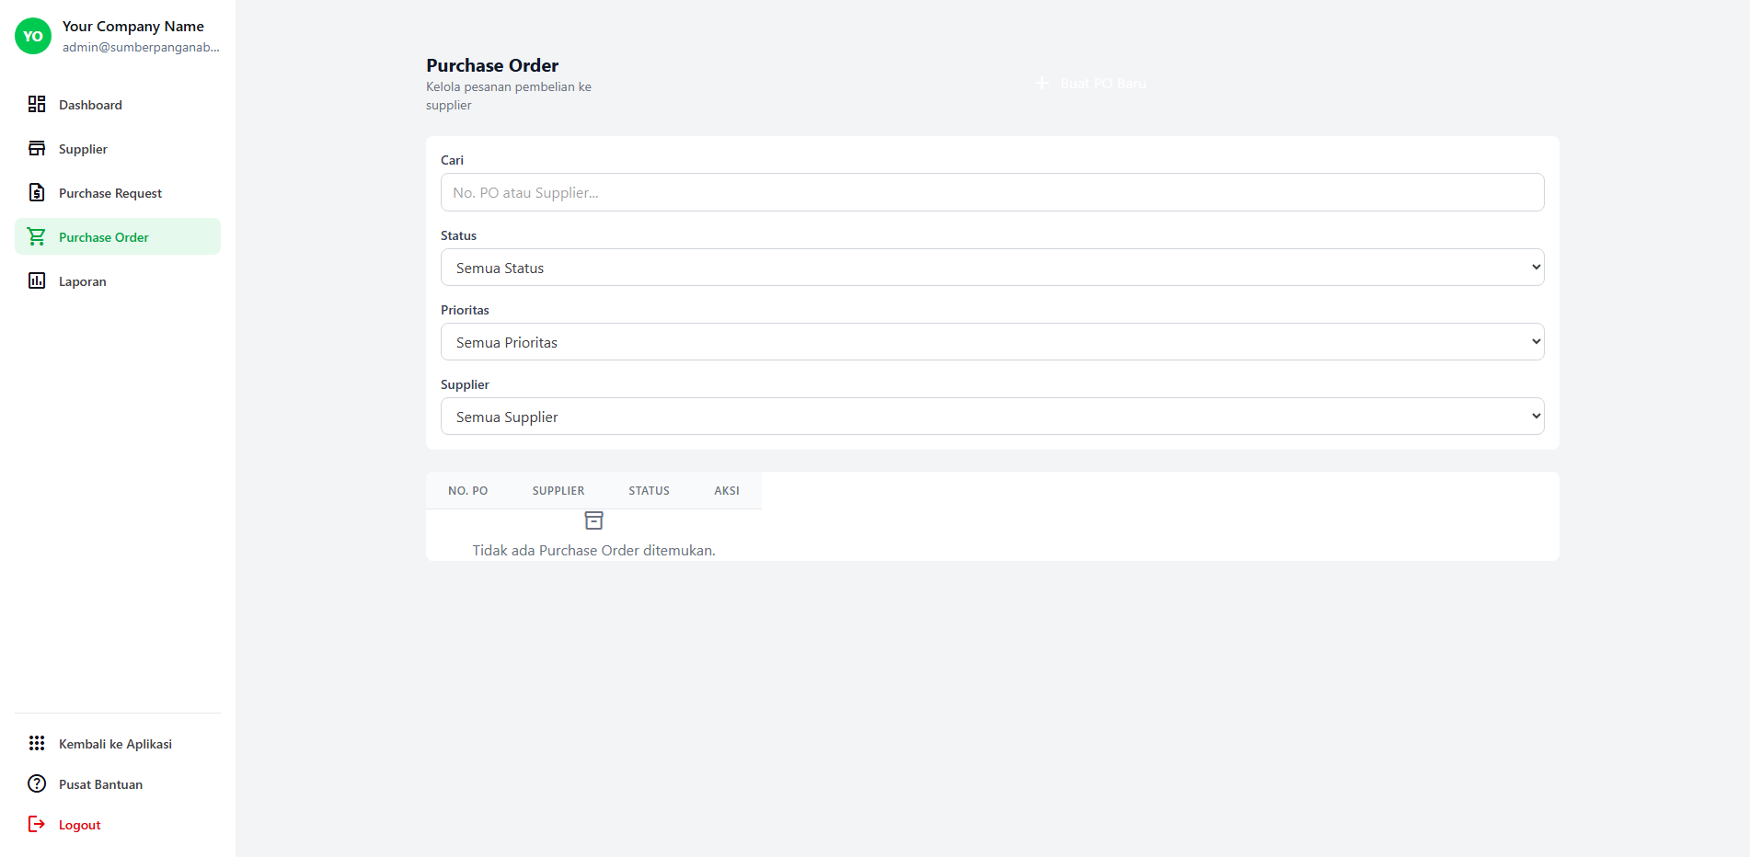The image size is (1750, 857).
Task: Click the Logout arrow icon
Action: 37,824
